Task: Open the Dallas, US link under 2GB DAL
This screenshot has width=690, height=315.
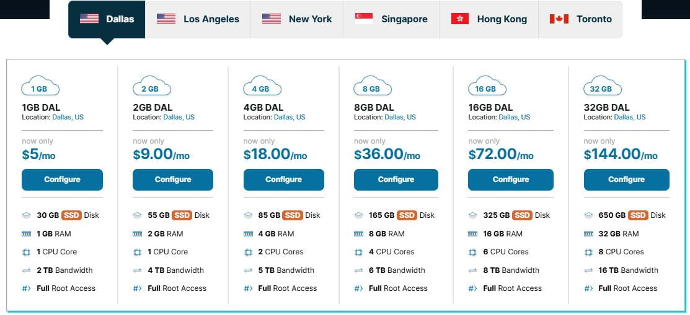Action: (179, 117)
